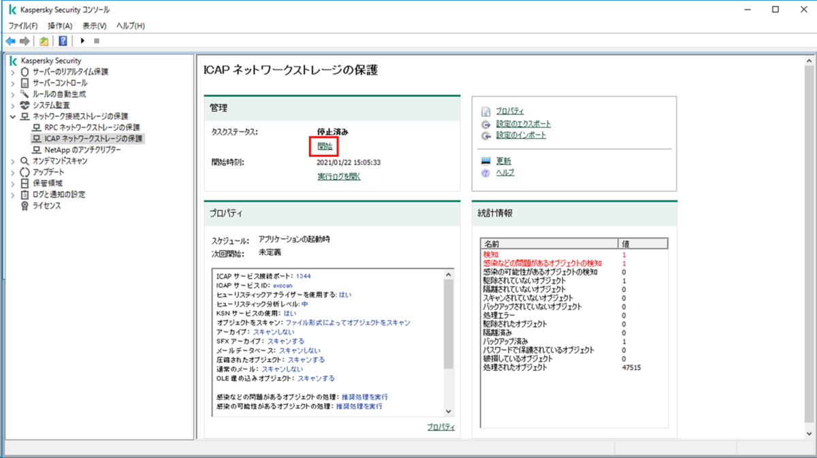
Task: Click the monitor icon for ネットワーク接続ストレージの保護
Action: (x=25, y=116)
